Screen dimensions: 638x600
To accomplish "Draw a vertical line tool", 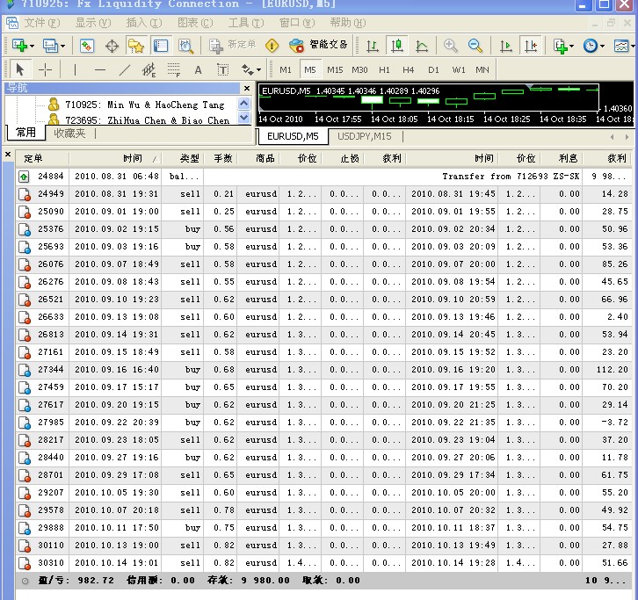I will pyautogui.click(x=75, y=70).
